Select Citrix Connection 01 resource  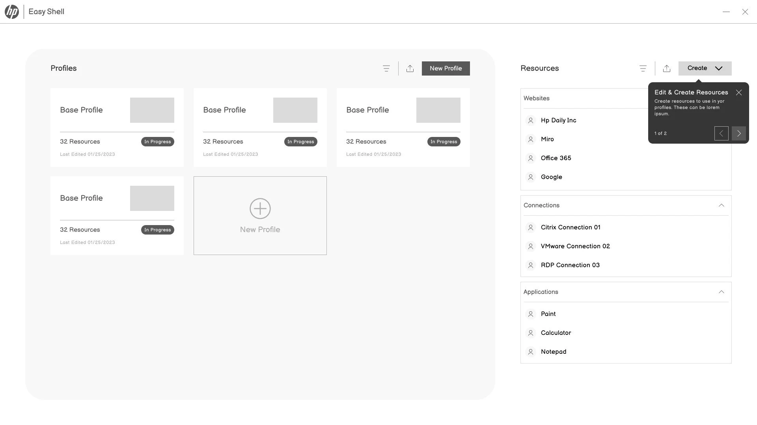[x=570, y=227]
